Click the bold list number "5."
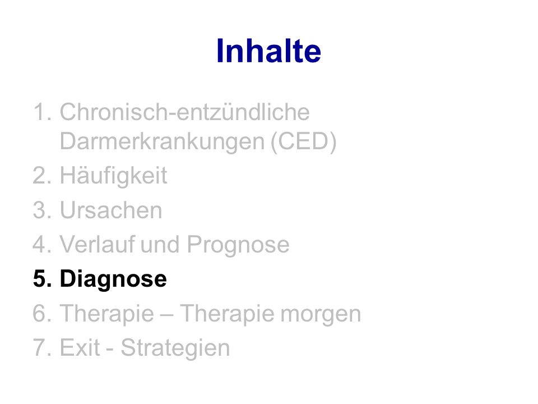This screenshot has height=404, width=538. [43, 279]
